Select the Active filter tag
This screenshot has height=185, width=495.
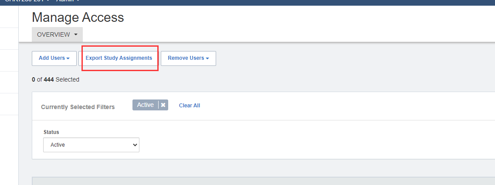[x=146, y=105]
